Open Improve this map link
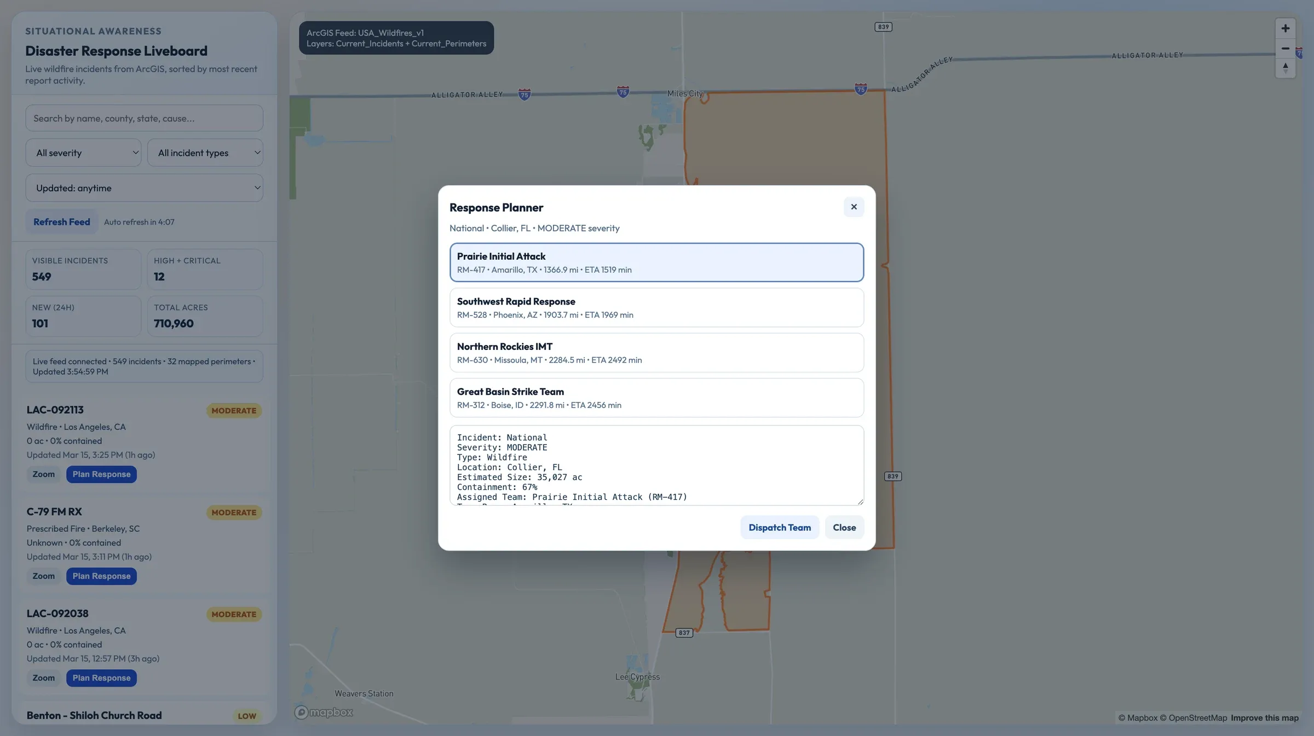The height and width of the screenshot is (736, 1314). pos(1264,718)
